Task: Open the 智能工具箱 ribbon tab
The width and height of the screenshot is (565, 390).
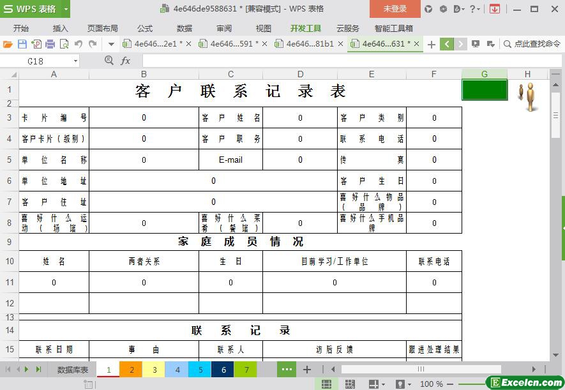Action: pyautogui.click(x=393, y=29)
